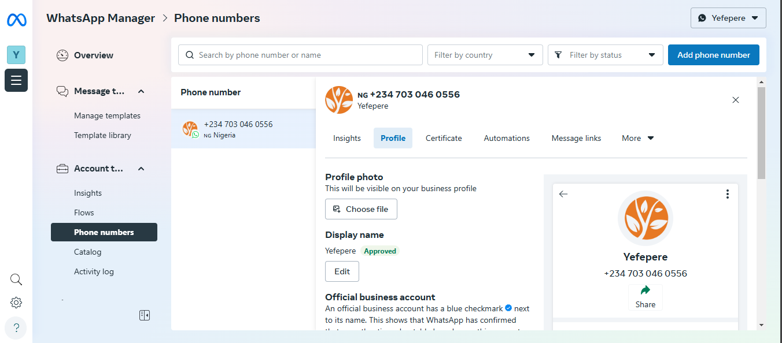This screenshot has width=782, height=343.
Task: Click the Add phone number button
Action: tap(714, 55)
